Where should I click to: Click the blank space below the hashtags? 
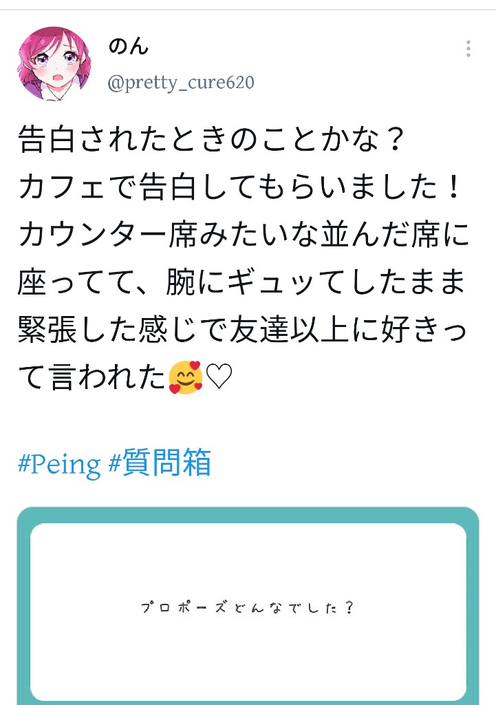coord(248,489)
